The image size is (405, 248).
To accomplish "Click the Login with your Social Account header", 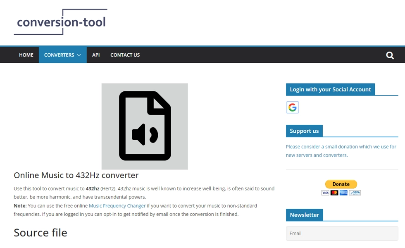I will 331,89.
